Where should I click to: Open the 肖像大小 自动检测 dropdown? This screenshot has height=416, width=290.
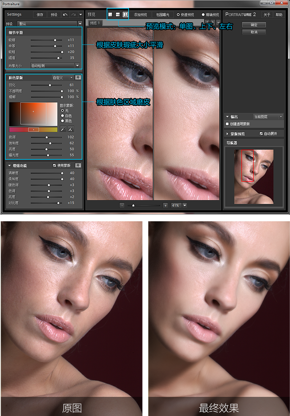click(x=77, y=65)
